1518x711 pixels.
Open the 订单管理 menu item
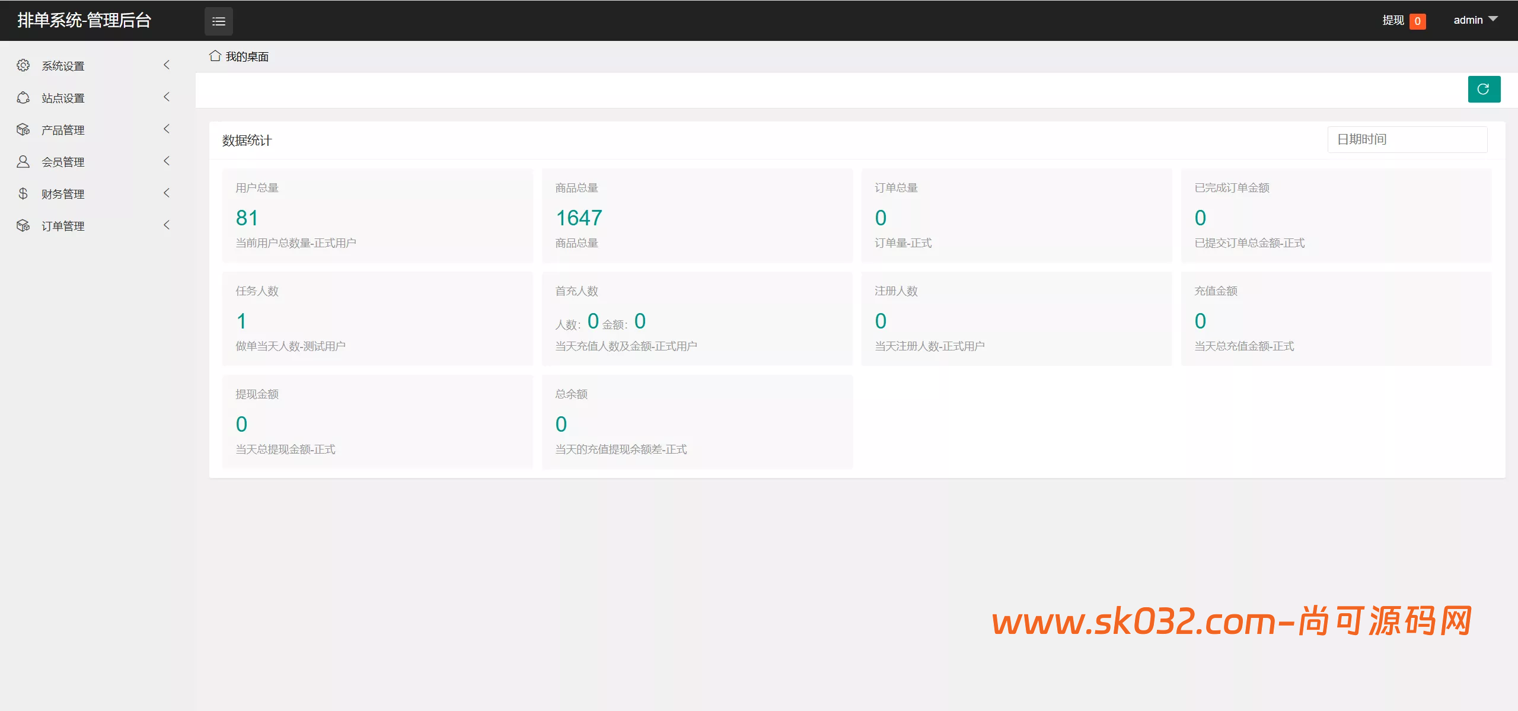click(63, 226)
